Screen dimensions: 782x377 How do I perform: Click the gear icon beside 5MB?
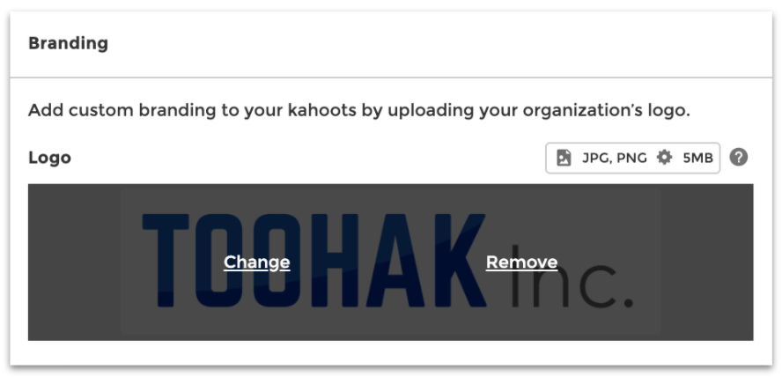point(664,158)
